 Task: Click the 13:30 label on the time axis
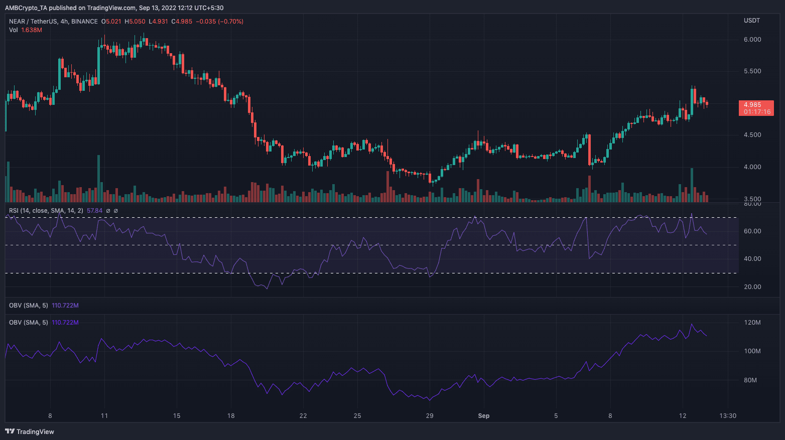coord(727,416)
